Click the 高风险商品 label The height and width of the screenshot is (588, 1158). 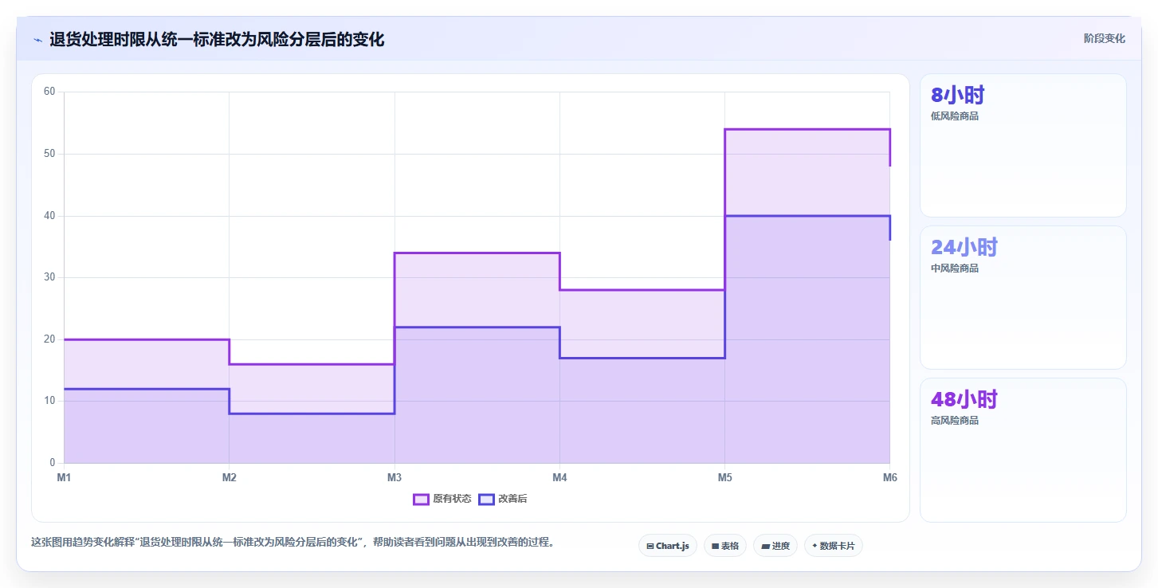coord(955,421)
